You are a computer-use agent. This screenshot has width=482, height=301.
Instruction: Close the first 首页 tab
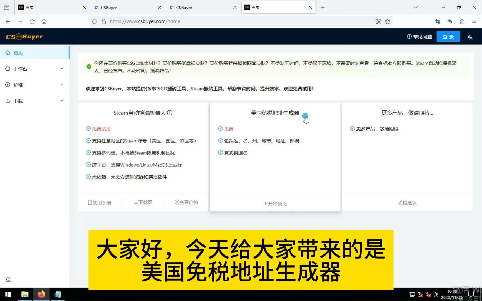tap(84, 8)
